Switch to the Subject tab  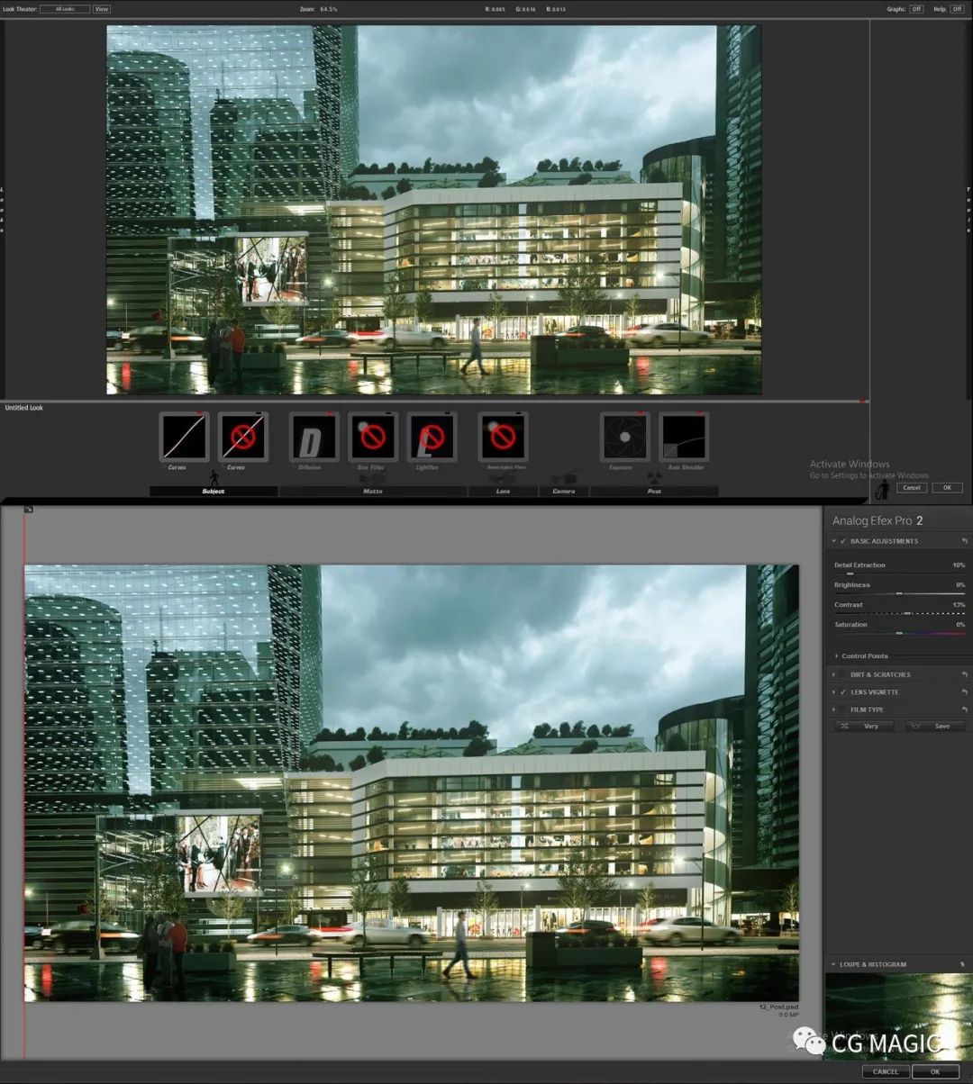point(214,492)
